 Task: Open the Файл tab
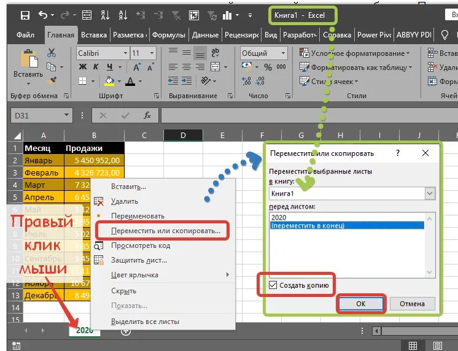coord(25,35)
